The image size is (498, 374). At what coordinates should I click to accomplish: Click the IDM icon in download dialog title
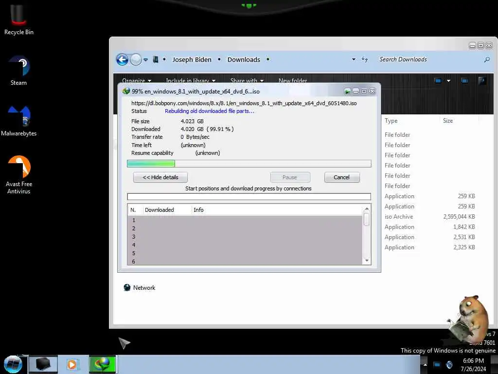pyautogui.click(x=126, y=91)
